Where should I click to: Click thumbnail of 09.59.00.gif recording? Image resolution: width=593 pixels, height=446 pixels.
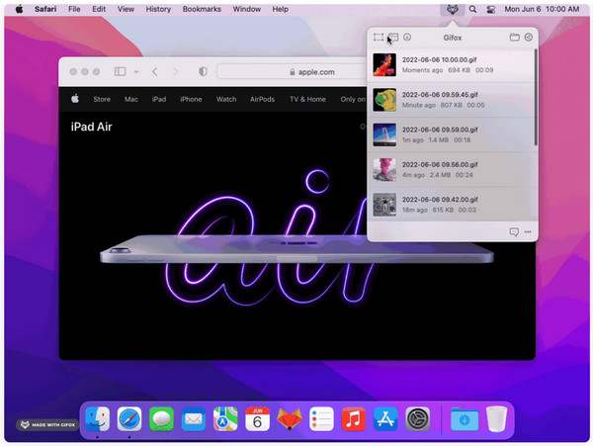point(384,134)
